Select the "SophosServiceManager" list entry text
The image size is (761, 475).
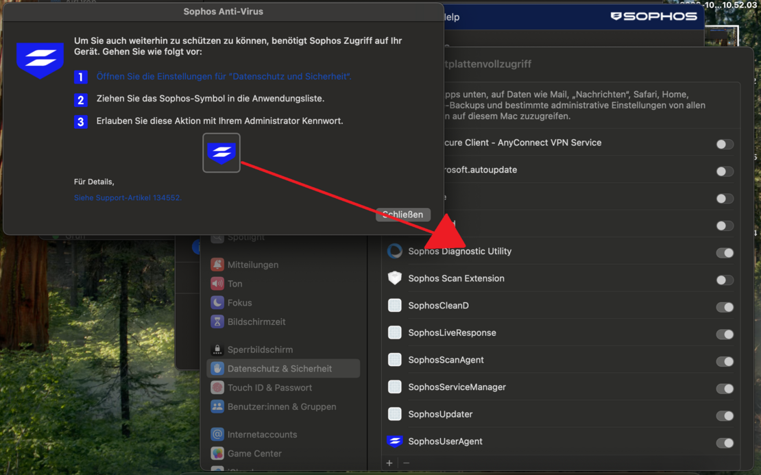click(x=457, y=387)
